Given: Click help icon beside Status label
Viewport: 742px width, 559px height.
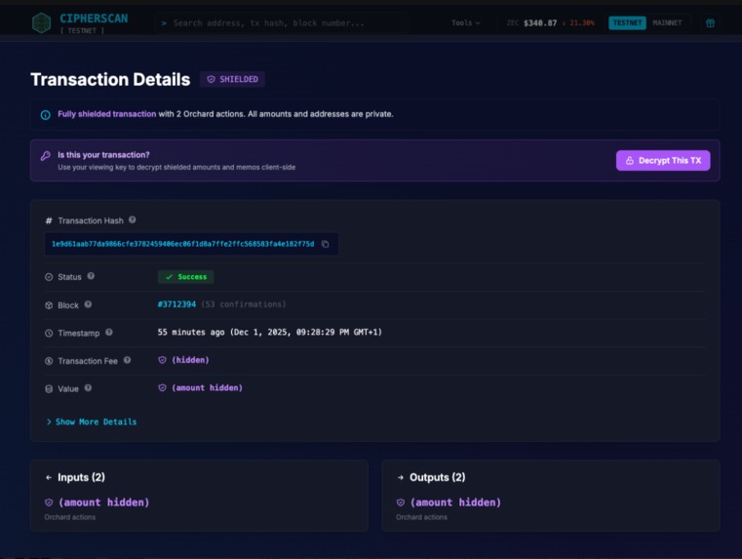Looking at the screenshot, I should (91, 276).
